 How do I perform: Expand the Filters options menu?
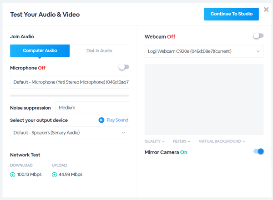(x=182, y=141)
